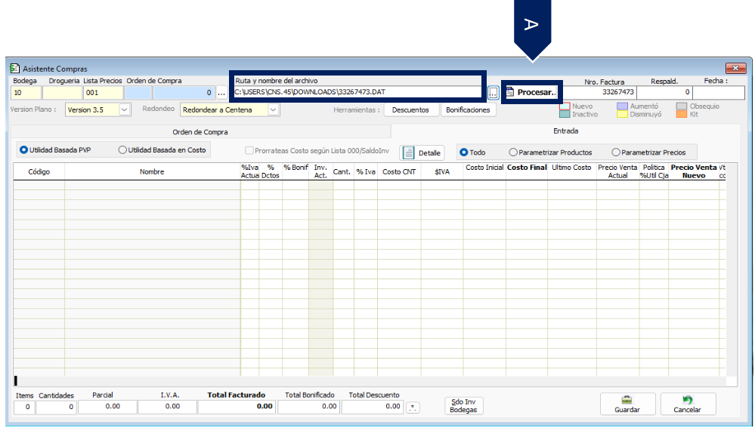The width and height of the screenshot is (755, 428).
Task: Open the Detalle document button
Action: (422, 153)
